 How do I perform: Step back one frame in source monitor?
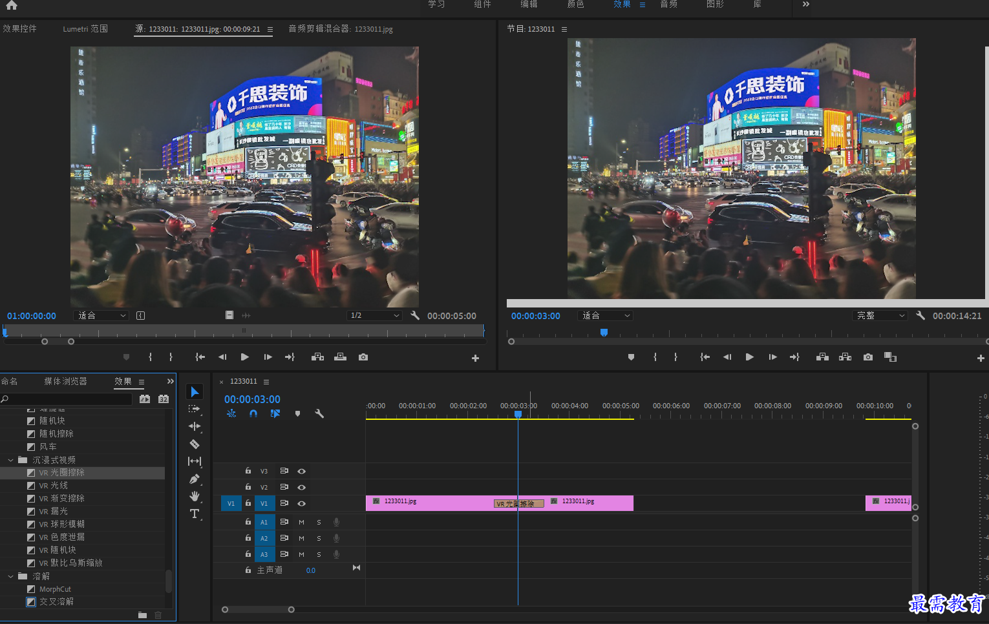pyautogui.click(x=222, y=357)
